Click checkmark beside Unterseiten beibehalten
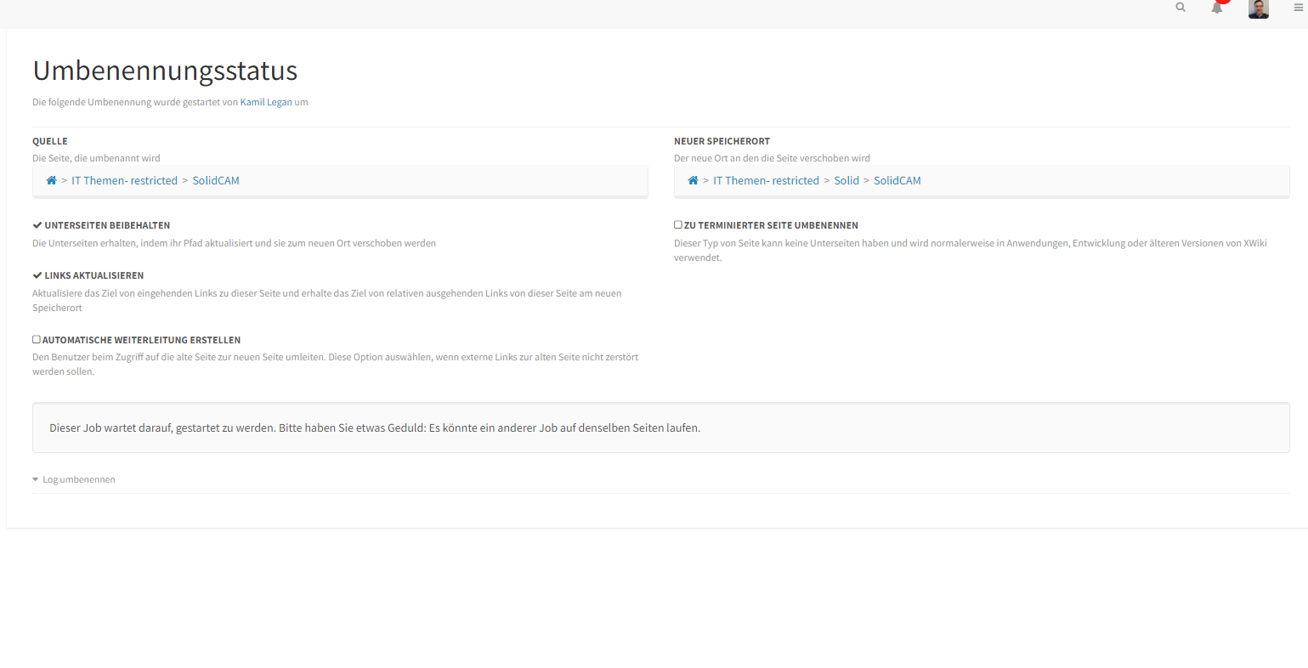The image size is (1308, 668). (37, 225)
